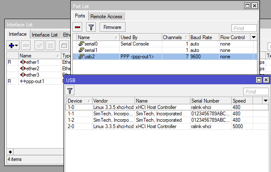The width and height of the screenshot is (271, 172).
Task: Open the filter in USB window toolbar
Action: 70,91
